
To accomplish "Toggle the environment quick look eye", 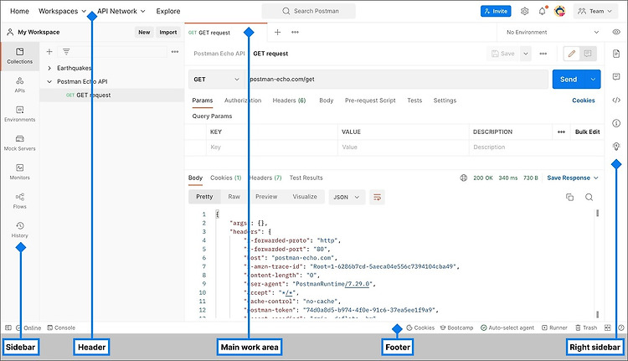I will pos(616,32).
